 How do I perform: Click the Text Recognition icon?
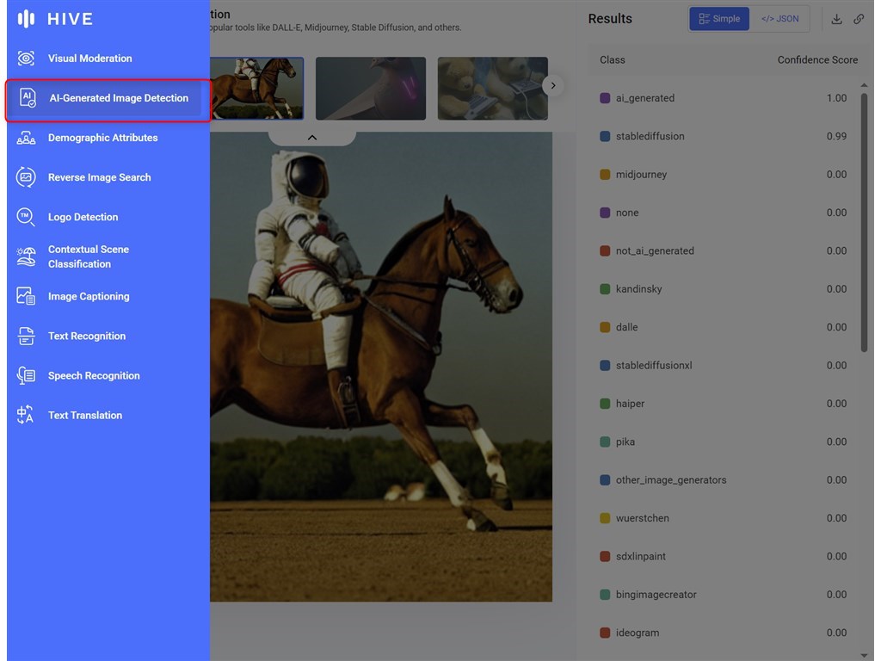(x=26, y=337)
